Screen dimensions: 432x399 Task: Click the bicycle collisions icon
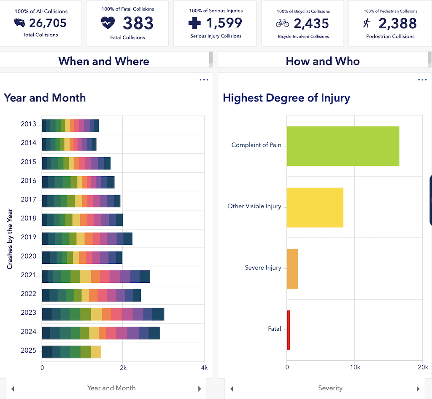pos(282,23)
